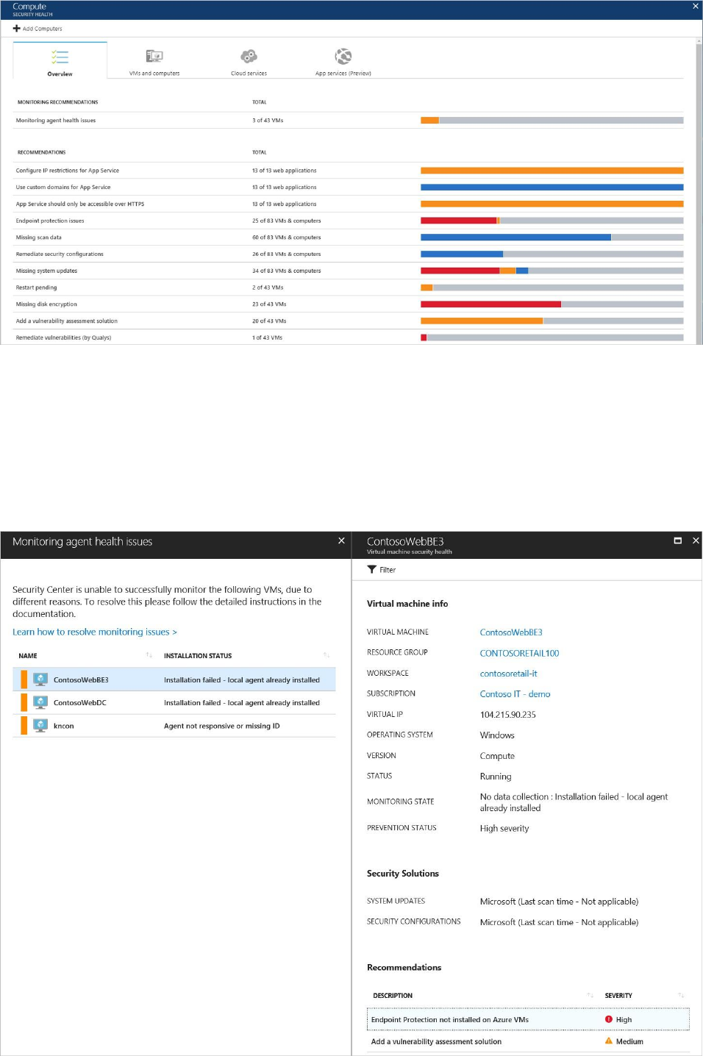Click the Overview checklist icon

point(60,57)
